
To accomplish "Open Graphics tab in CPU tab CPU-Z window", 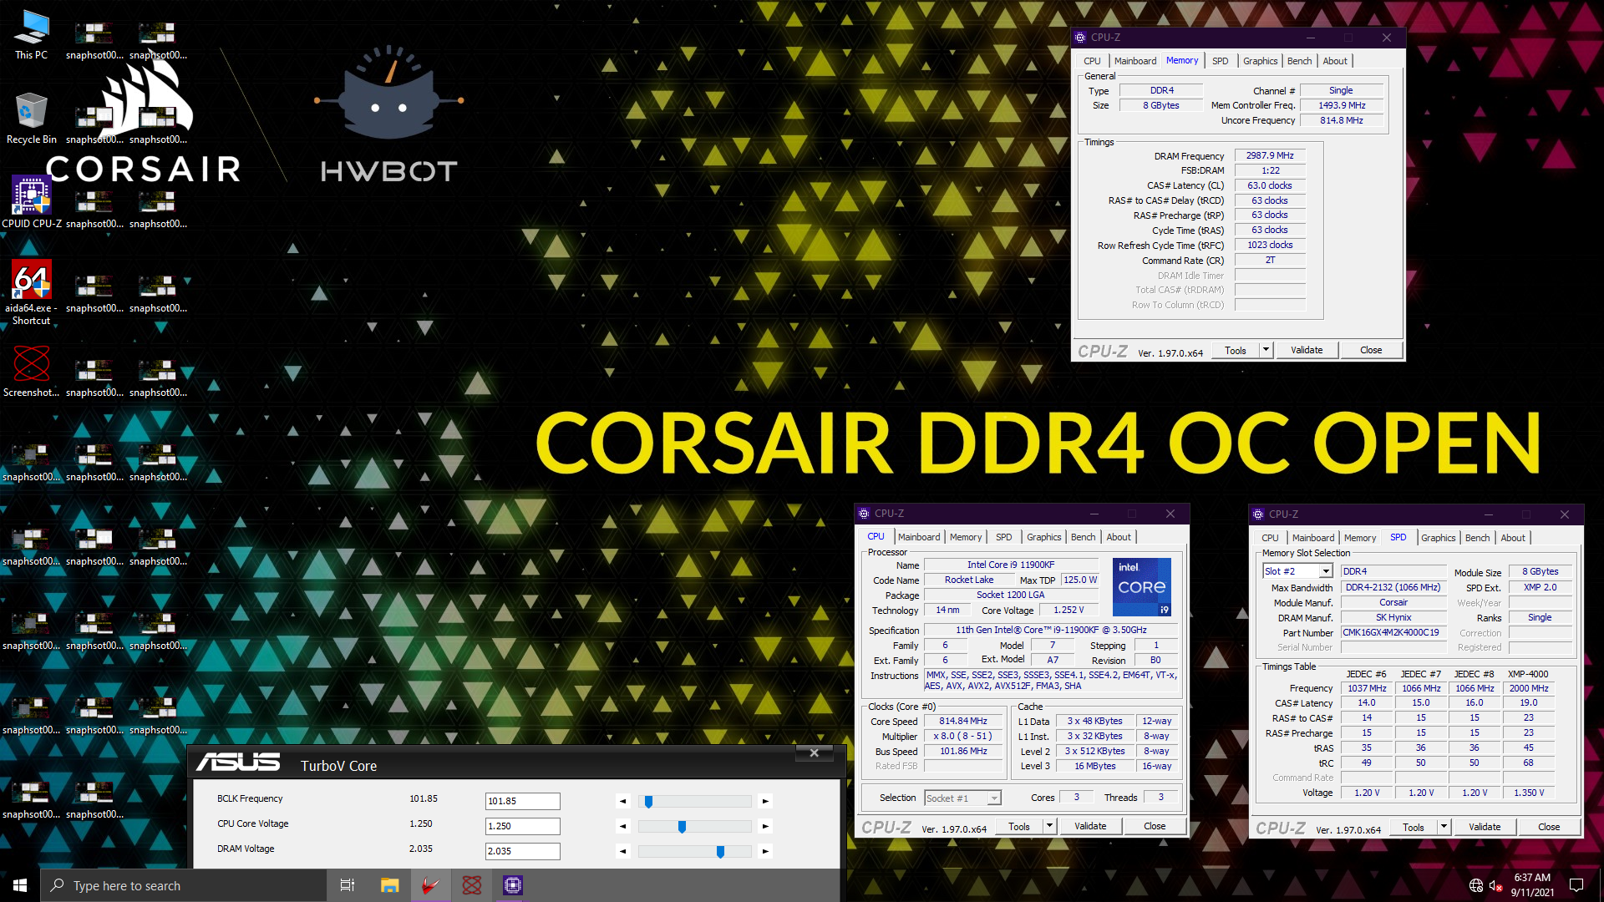I will coord(1044,537).
